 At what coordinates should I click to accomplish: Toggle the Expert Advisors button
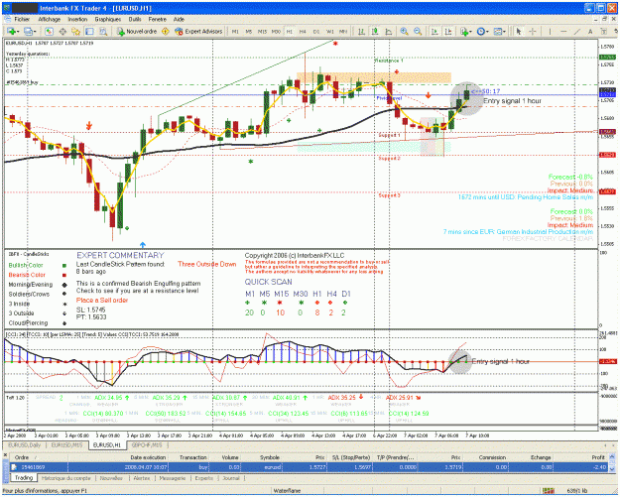pyautogui.click(x=198, y=31)
